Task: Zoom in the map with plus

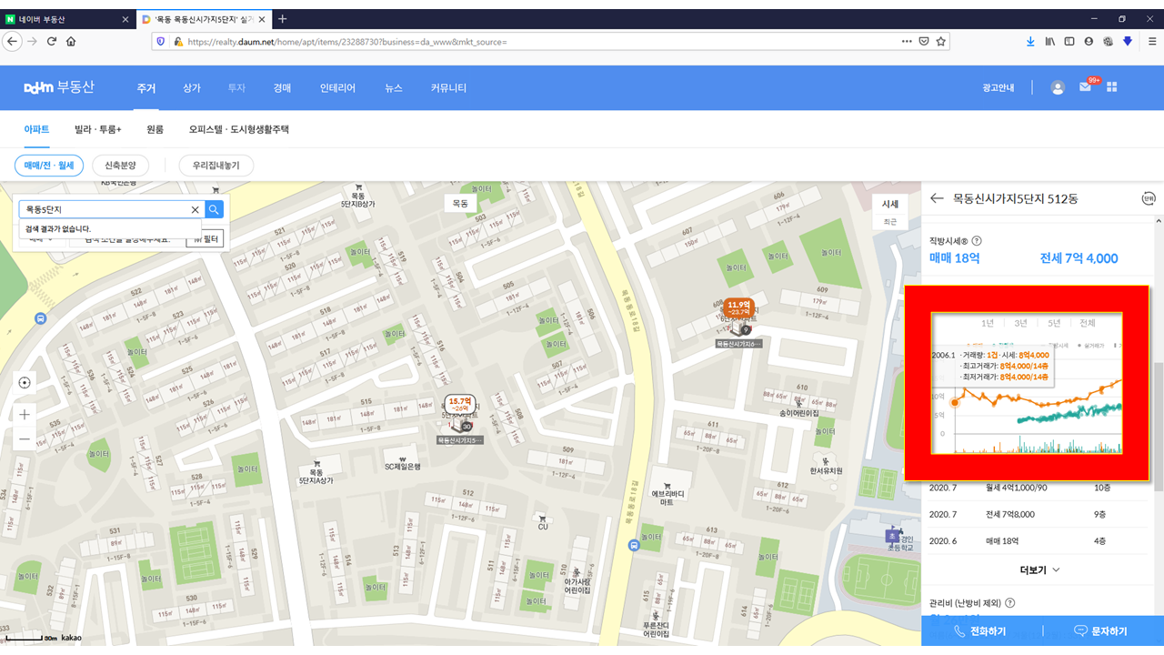Action: (25, 414)
